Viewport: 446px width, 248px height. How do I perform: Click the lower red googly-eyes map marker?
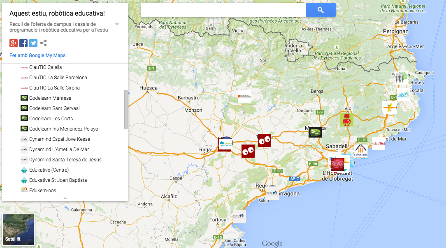point(248,151)
